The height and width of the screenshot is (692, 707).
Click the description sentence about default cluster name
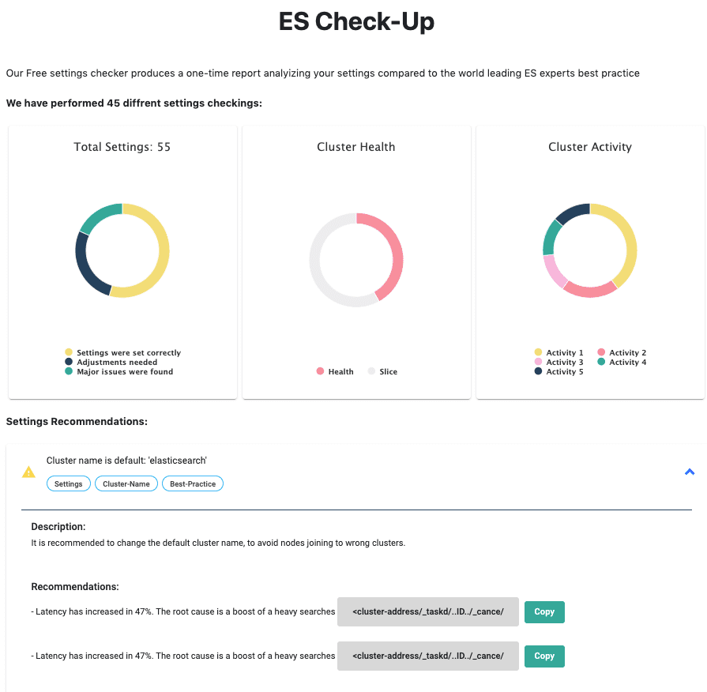coord(218,543)
